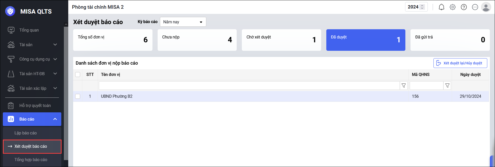Click the filter icon for Tên đơn vị
Screen dimensions: 495x167
(x=404, y=86)
